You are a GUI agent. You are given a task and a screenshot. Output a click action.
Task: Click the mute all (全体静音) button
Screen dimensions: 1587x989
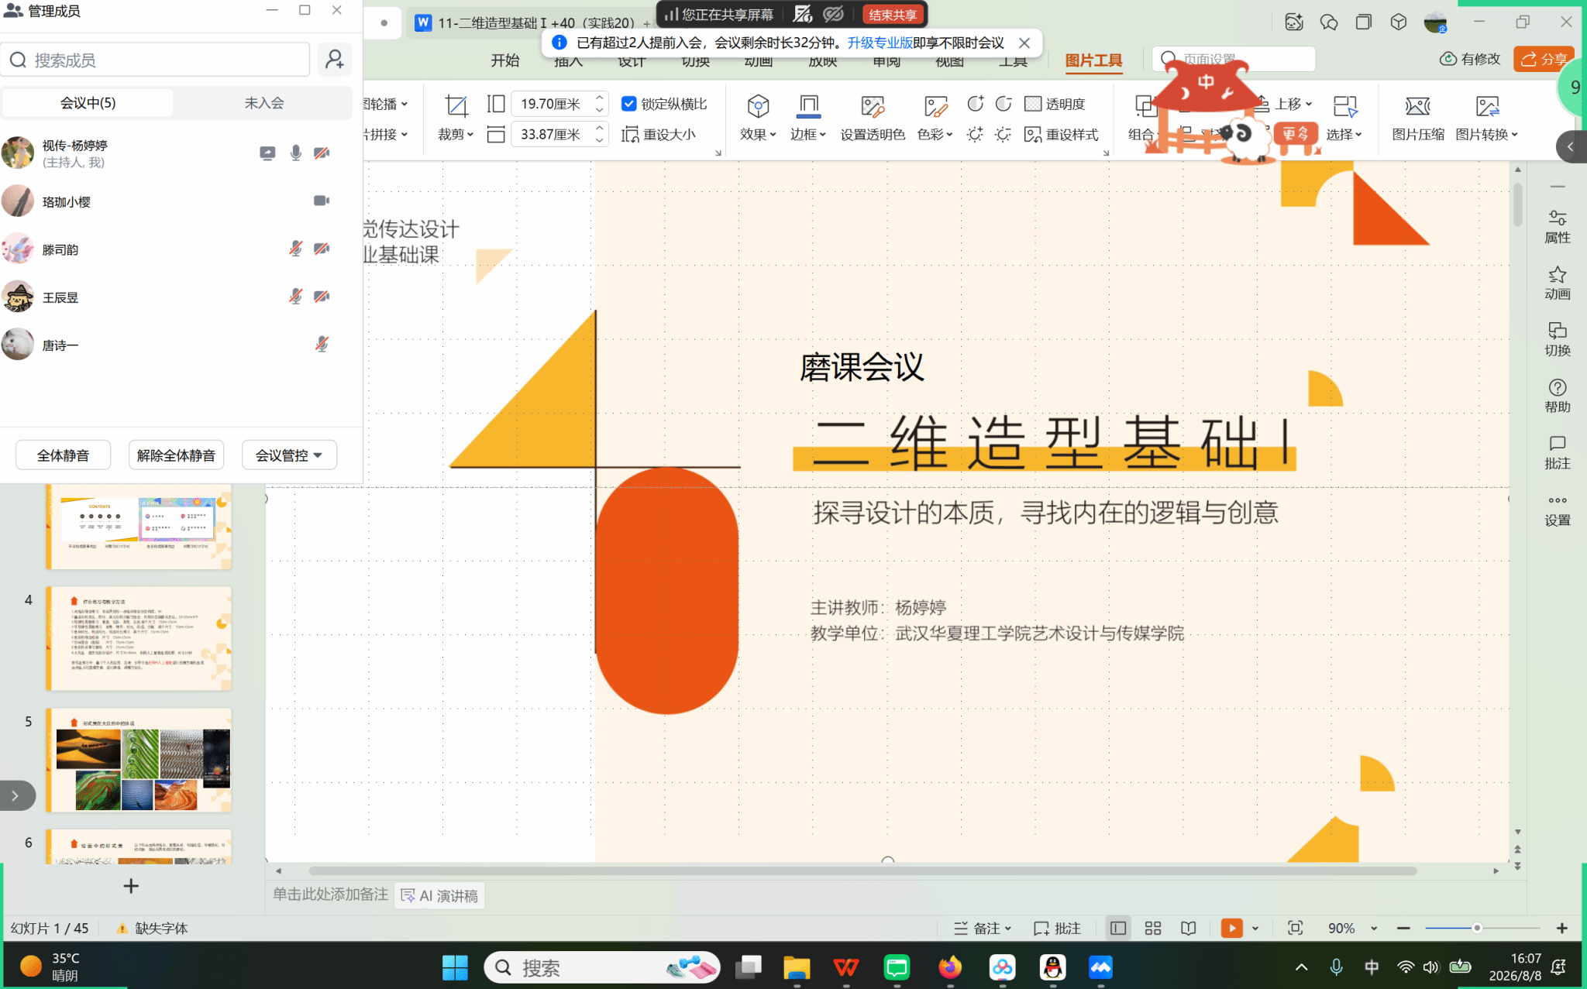[x=64, y=455]
